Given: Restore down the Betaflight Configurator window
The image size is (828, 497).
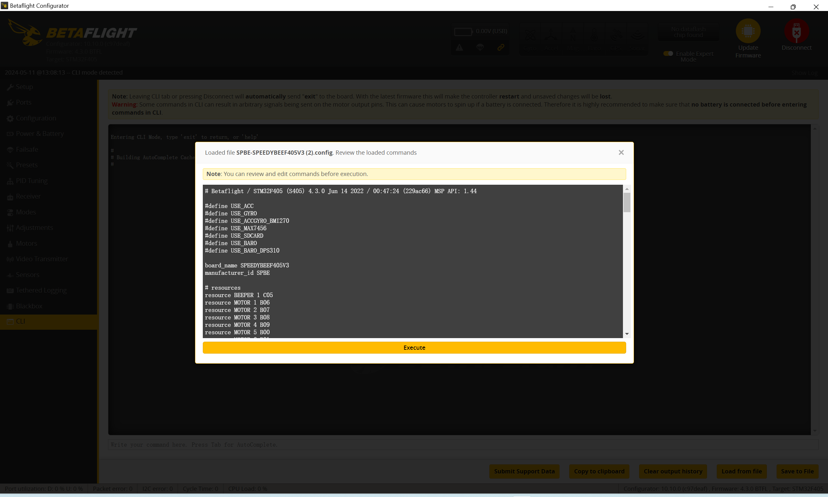Looking at the screenshot, I should 793,6.
